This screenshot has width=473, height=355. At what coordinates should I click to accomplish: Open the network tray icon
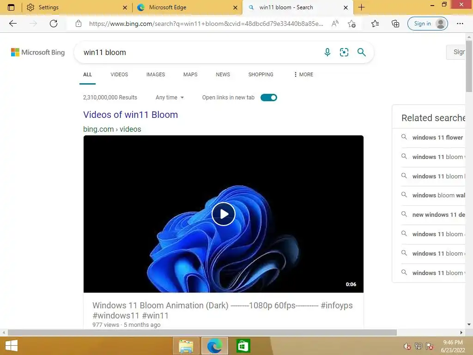(418, 346)
